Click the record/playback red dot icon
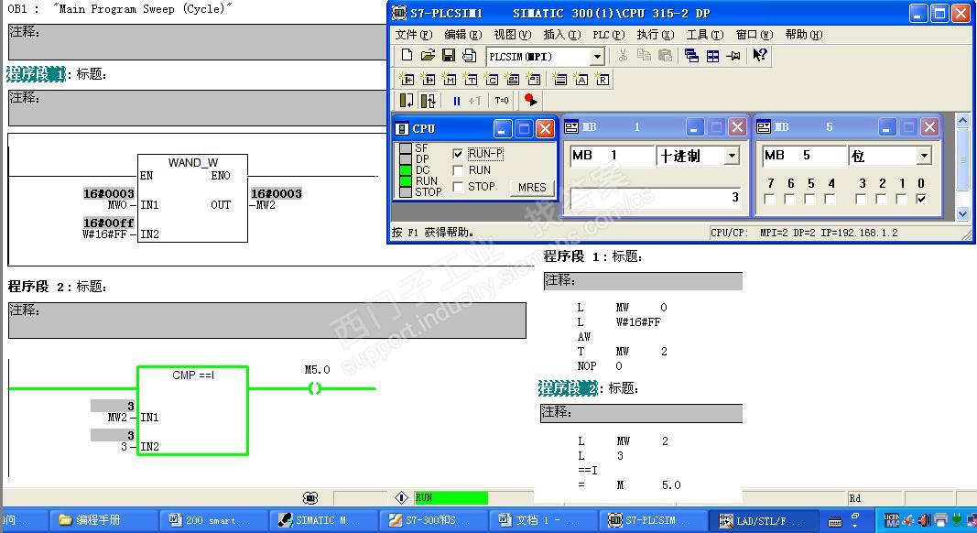This screenshot has width=977, height=533. [x=530, y=101]
